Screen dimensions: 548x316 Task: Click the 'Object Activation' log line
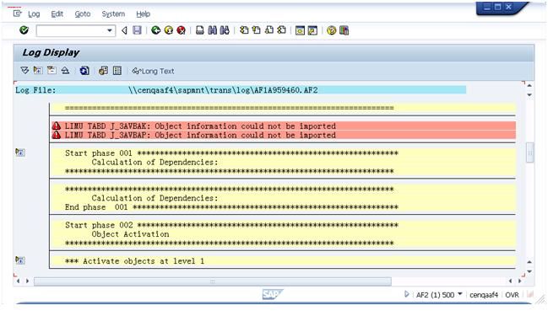pyautogui.click(x=130, y=234)
